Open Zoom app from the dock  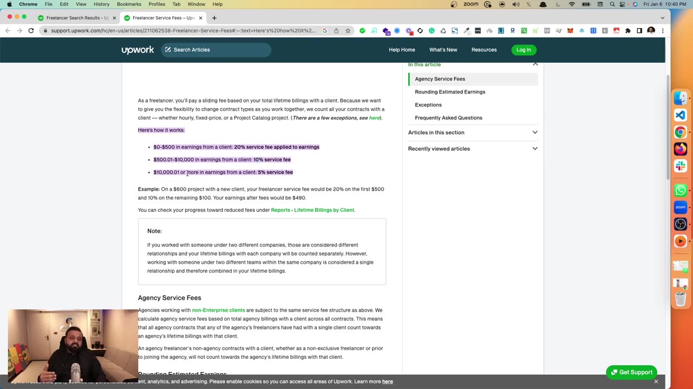pyautogui.click(x=681, y=207)
